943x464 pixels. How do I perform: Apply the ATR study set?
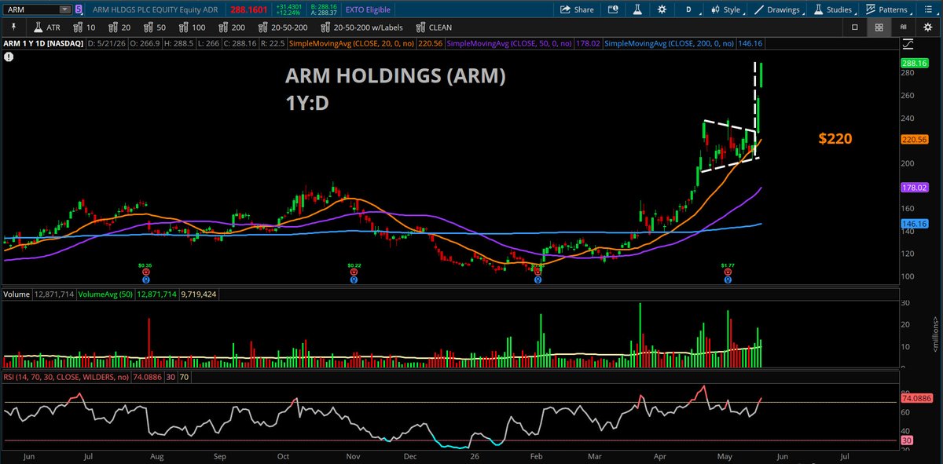tap(46, 27)
